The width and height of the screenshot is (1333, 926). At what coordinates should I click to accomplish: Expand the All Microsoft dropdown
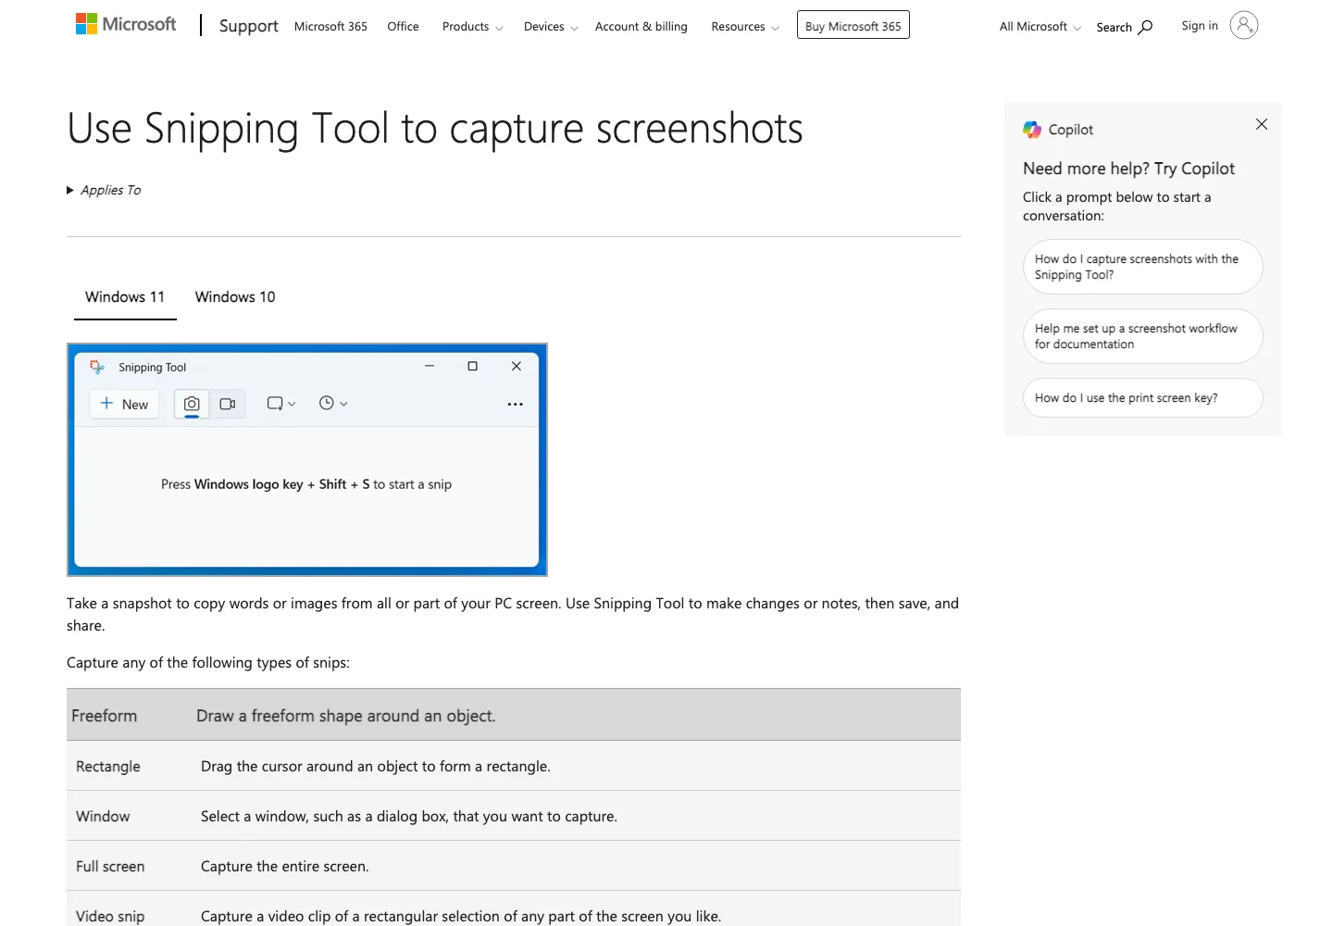tap(1040, 26)
